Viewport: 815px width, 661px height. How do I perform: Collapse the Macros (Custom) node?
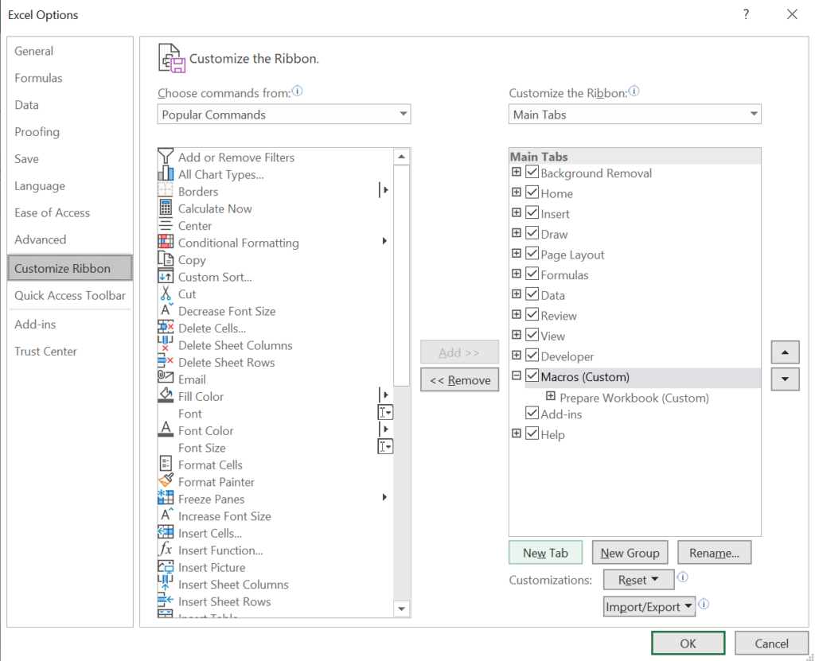coord(516,375)
